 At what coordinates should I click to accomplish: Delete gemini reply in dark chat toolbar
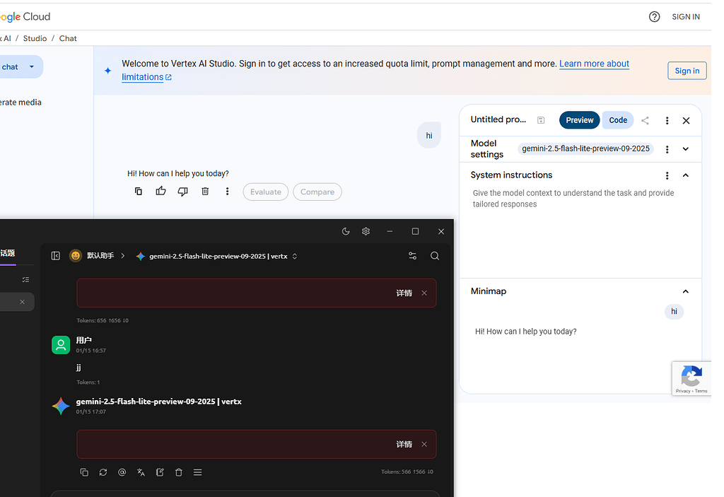179,472
